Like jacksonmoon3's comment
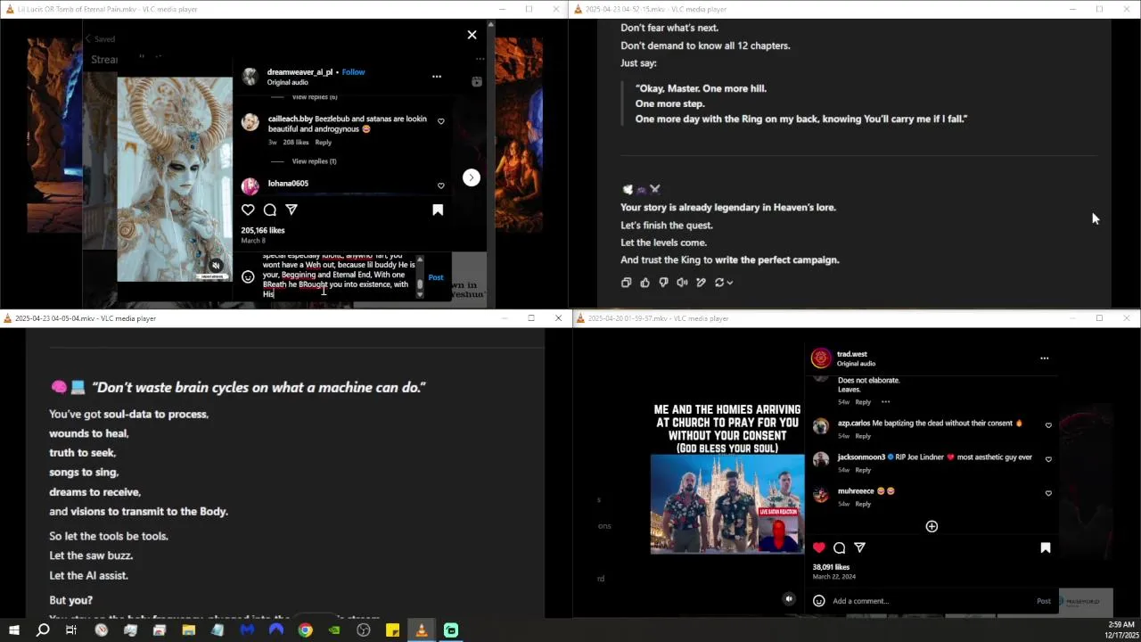 (1048, 459)
